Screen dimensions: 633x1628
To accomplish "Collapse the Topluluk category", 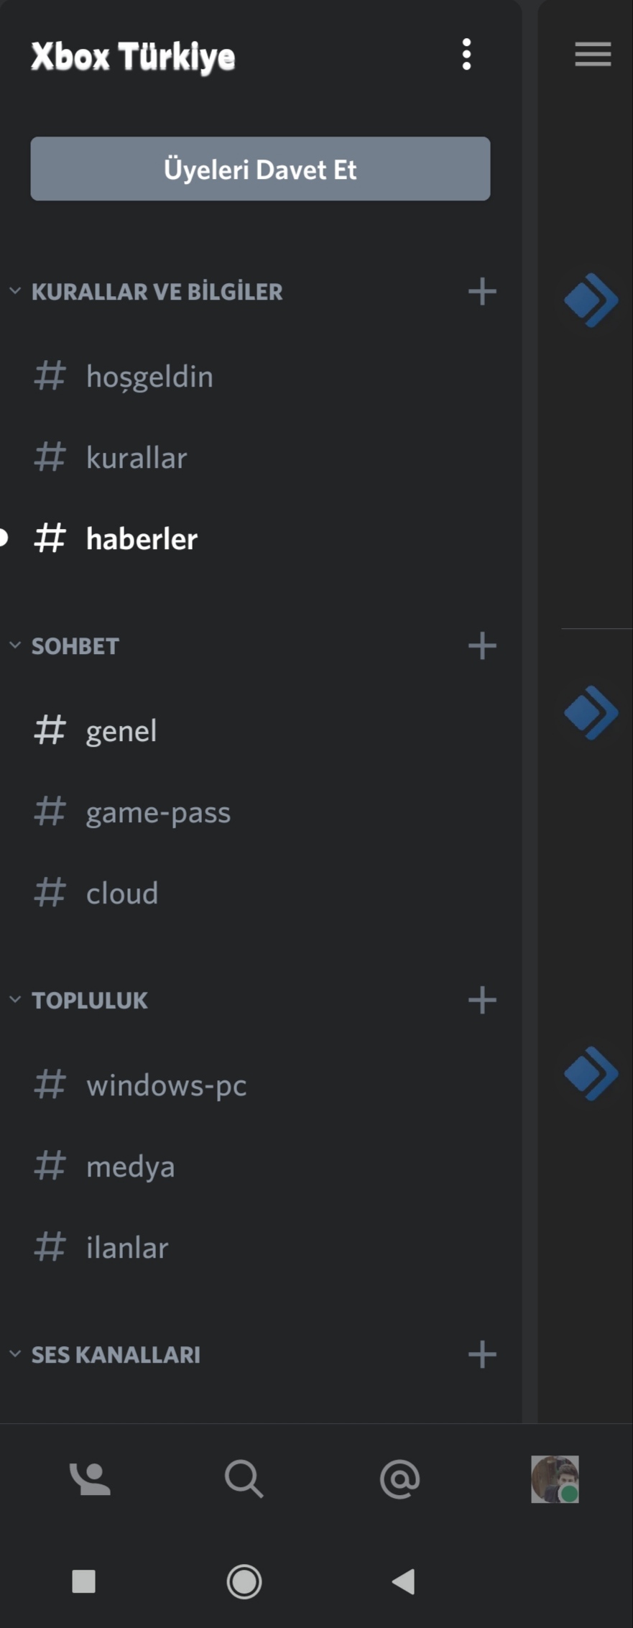I will [15, 1000].
